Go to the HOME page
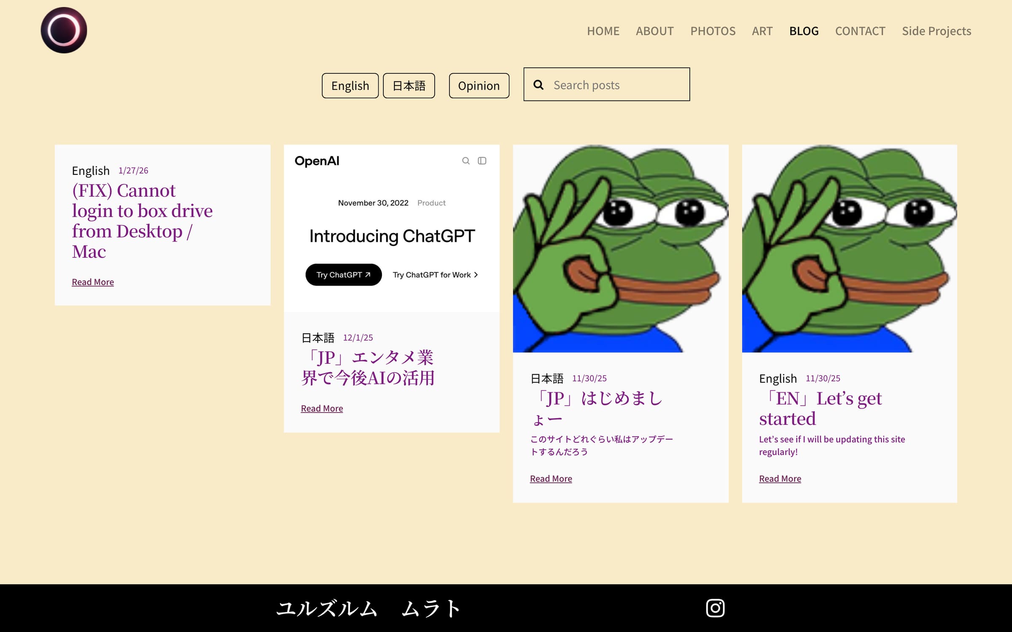This screenshot has width=1012, height=632. coord(603,31)
